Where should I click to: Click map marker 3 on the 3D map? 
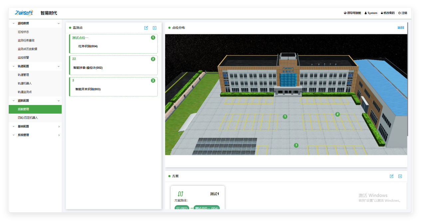(x=296, y=145)
